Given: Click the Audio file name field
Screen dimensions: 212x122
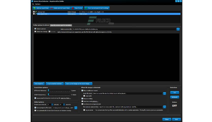Looking at the screenshot, I should [127, 93].
